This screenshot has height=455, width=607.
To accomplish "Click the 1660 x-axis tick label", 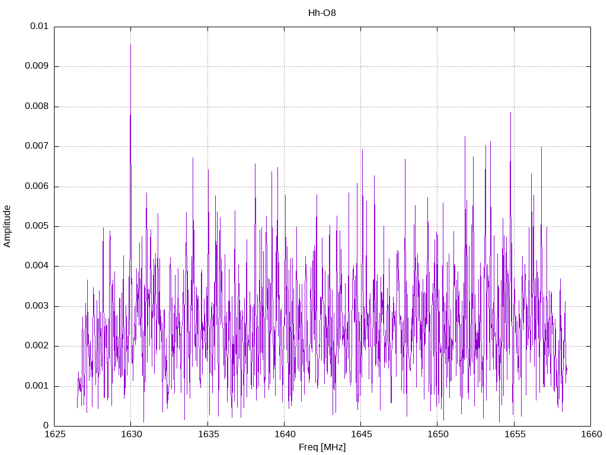I will click(x=591, y=434).
